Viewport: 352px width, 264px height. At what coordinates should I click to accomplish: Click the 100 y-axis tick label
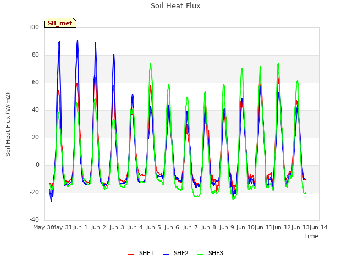34,27
